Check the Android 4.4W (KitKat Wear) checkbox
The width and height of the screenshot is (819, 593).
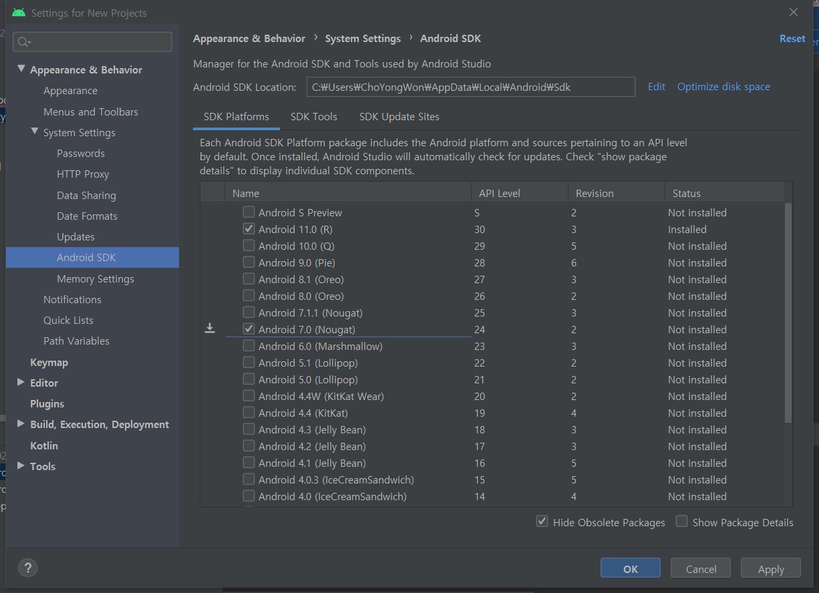point(249,395)
